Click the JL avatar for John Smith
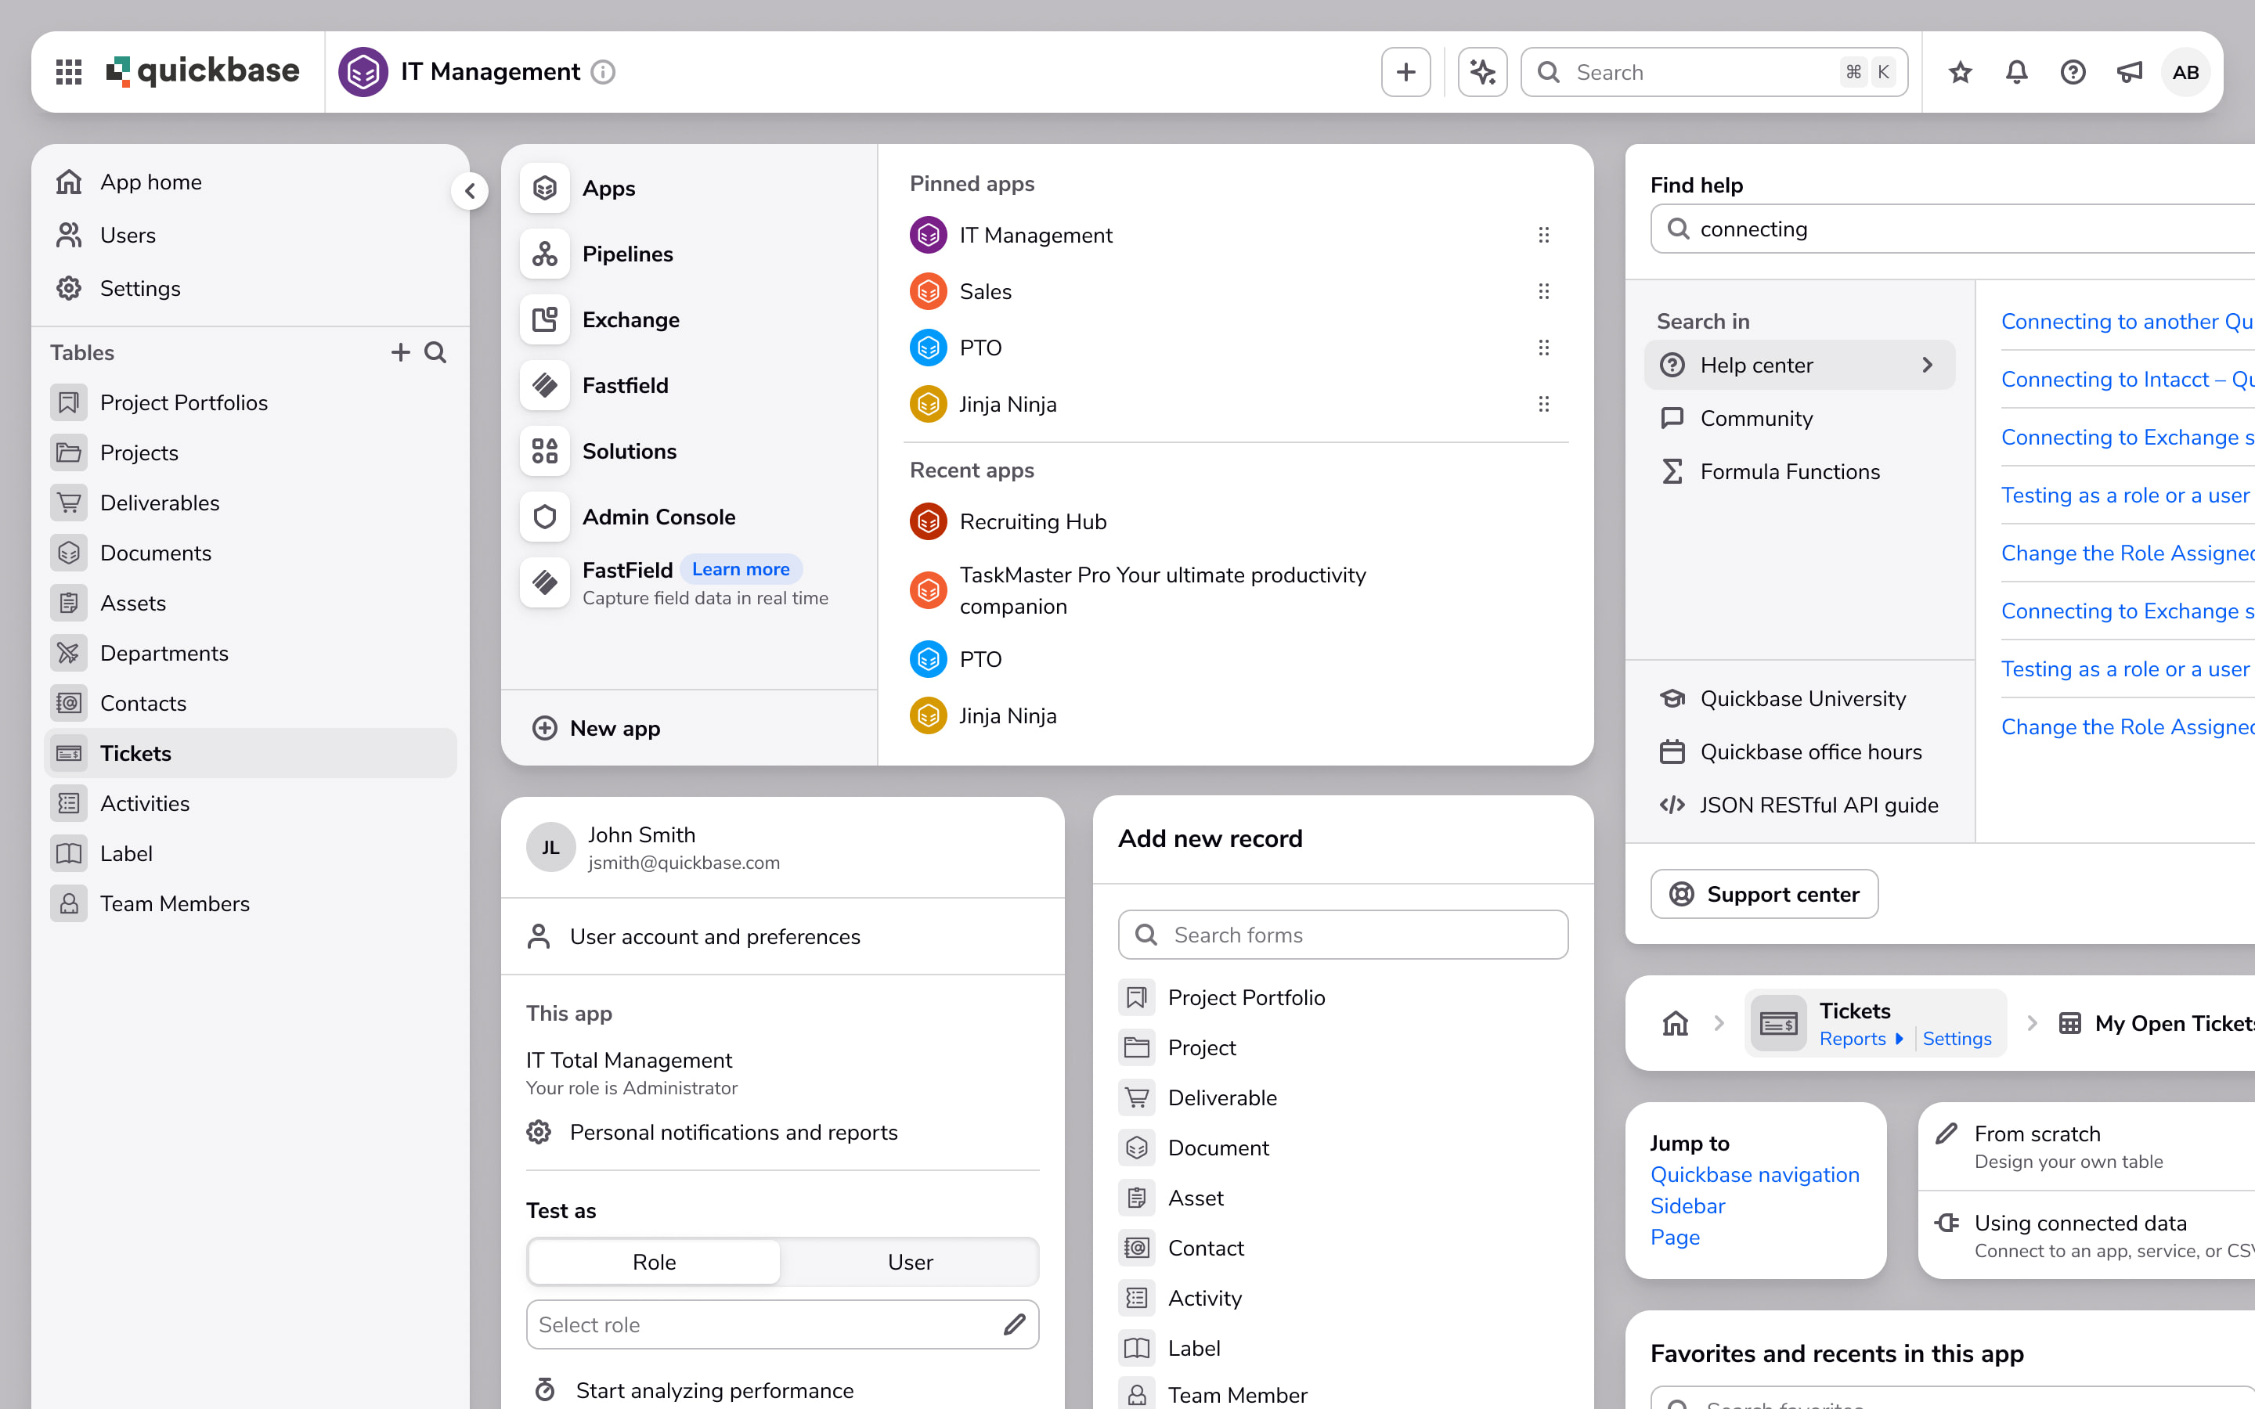This screenshot has width=2255, height=1409. coord(550,847)
